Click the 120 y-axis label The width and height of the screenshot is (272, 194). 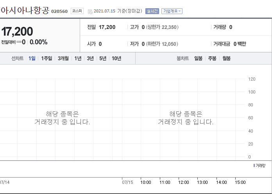(x=252, y=79)
